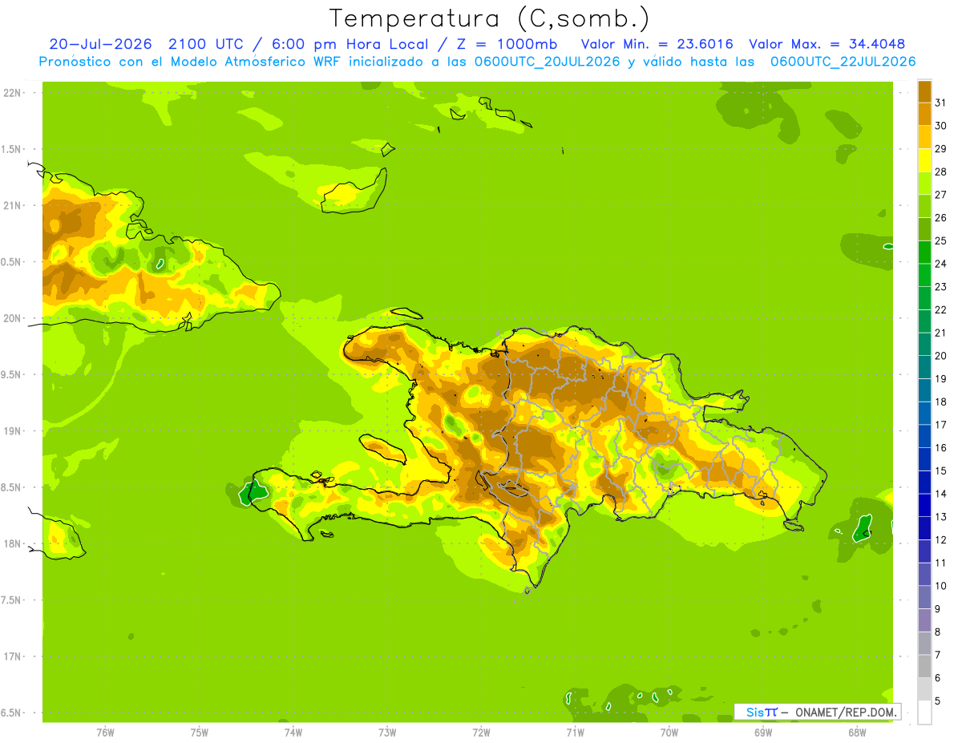Click the 70W longitude axis label
The width and height of the screenshot is (962, 743).
tap(669, 732)
